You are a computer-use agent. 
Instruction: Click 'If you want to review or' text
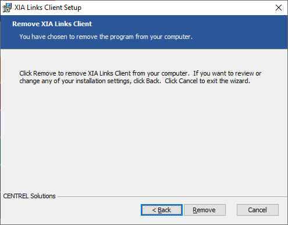[227, 73]
